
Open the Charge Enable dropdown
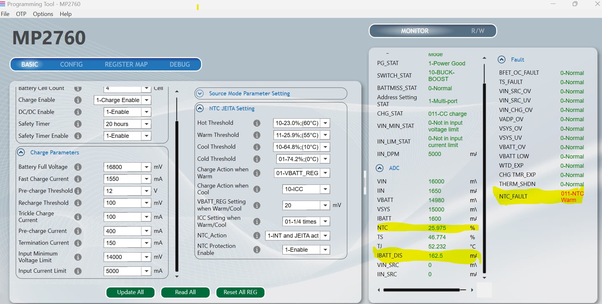147,100
